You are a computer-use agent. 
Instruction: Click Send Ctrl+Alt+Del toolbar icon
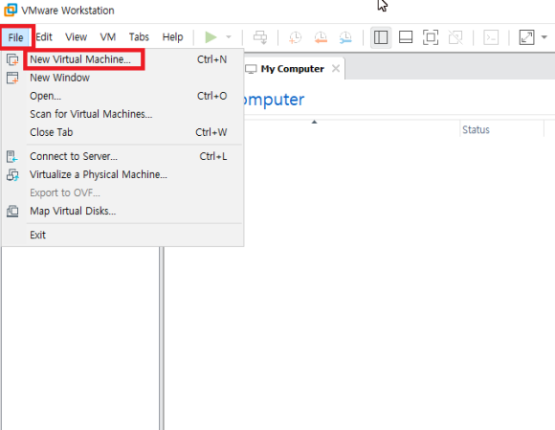260,37
